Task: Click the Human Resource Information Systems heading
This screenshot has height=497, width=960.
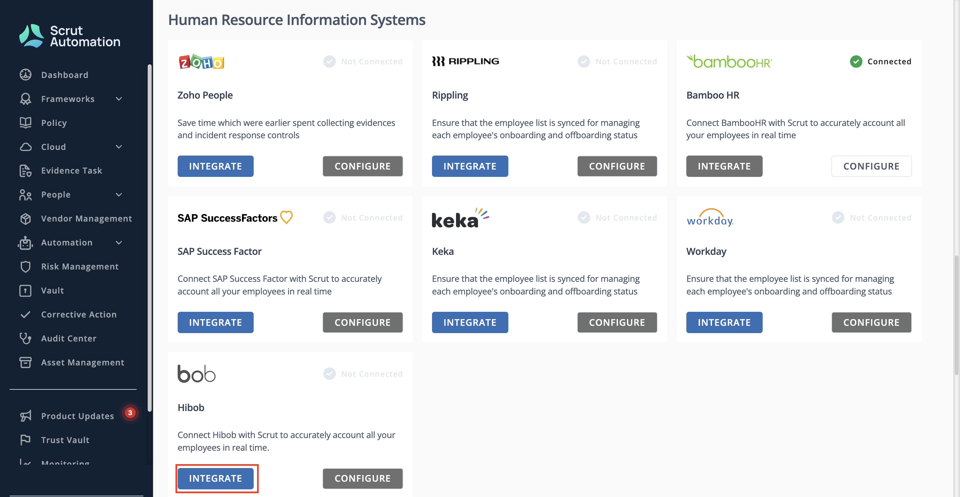Action: tap(297, 20)
